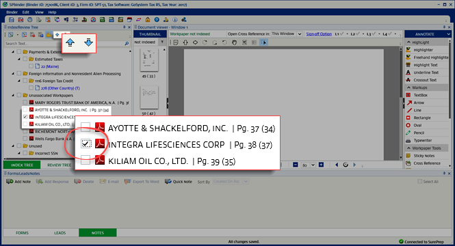Switch to the INDEX TREE tab
Screen dimensions: 455x246
(x=22, y=165)
